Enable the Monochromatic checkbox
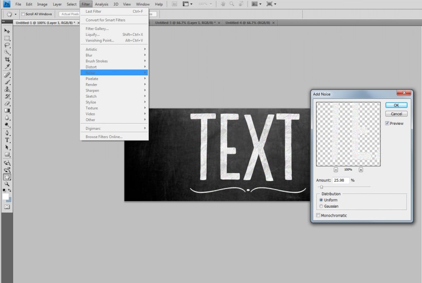This screenshot has height=283, width=422. pos(318,215)
